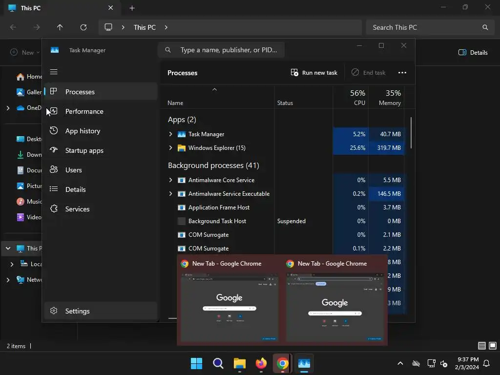This screenshot has height=375, width=500.
Task: Switch to the Performance page
Action: (x=101, y=111)
